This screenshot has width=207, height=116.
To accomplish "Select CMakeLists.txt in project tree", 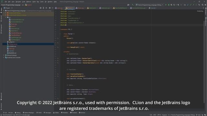I will (x=12, y=44).
